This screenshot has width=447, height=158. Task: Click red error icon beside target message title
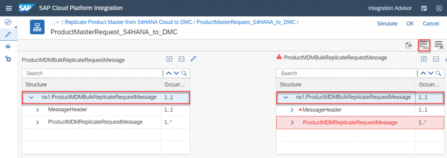279,57
